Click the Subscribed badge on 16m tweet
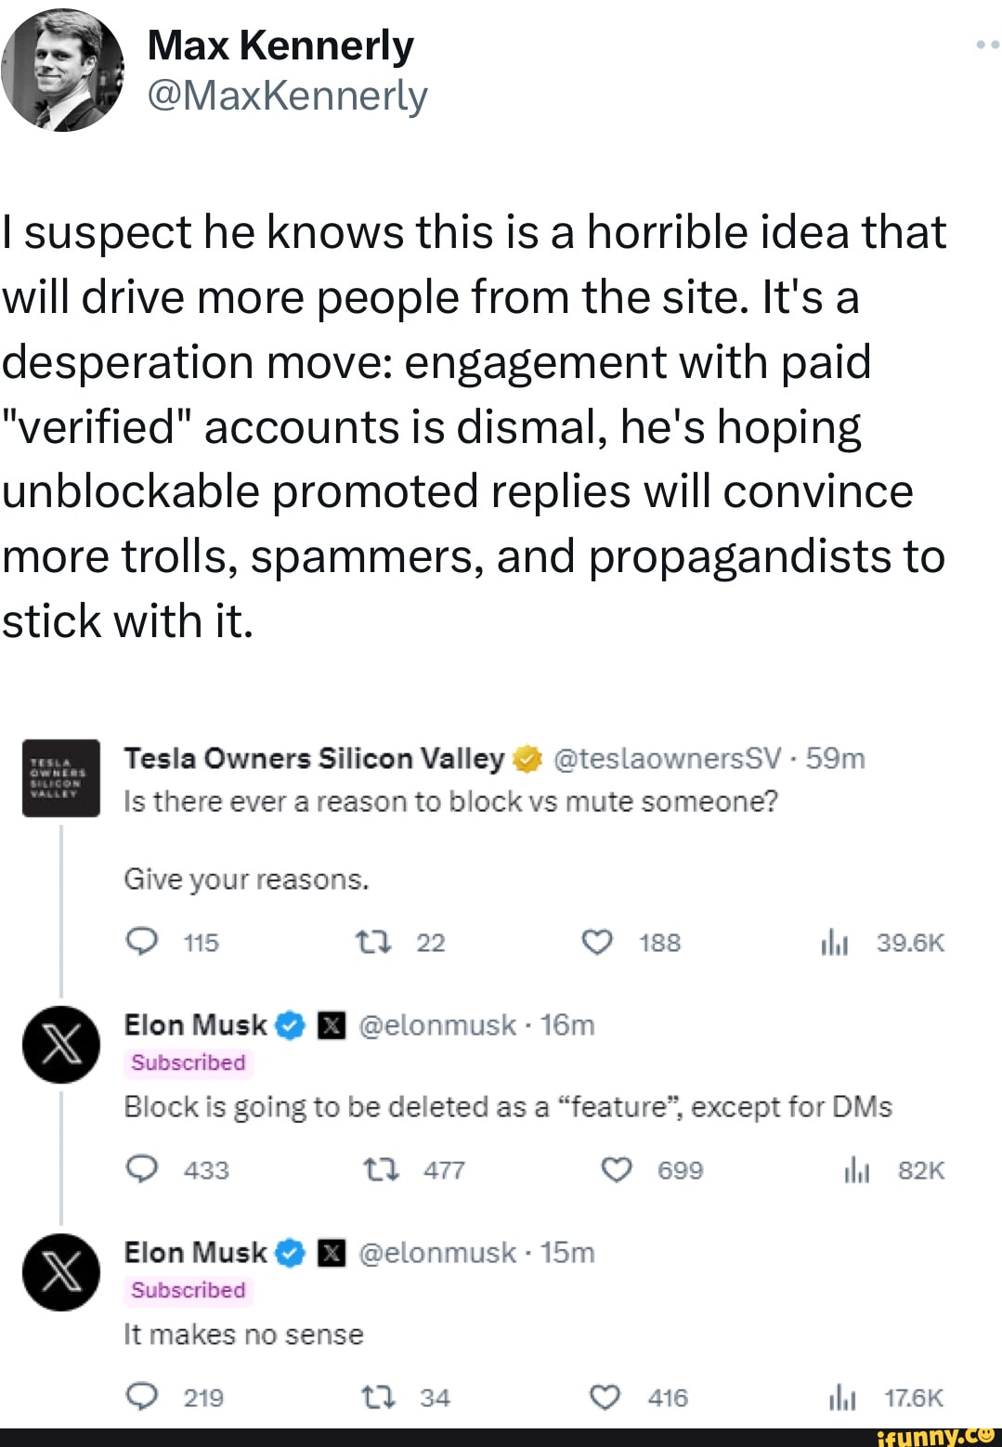Viewport: 1002px width, 1447px height. tap(188, 1062)
